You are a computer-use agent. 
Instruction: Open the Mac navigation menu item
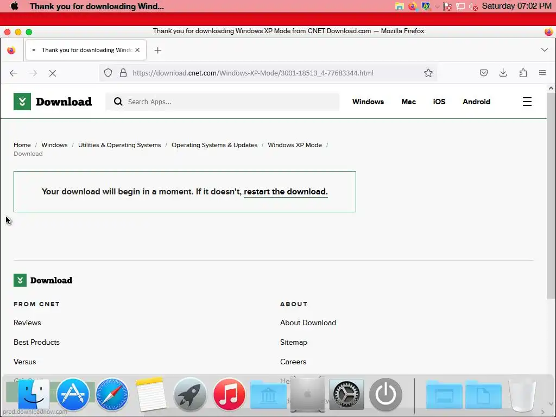408,102
